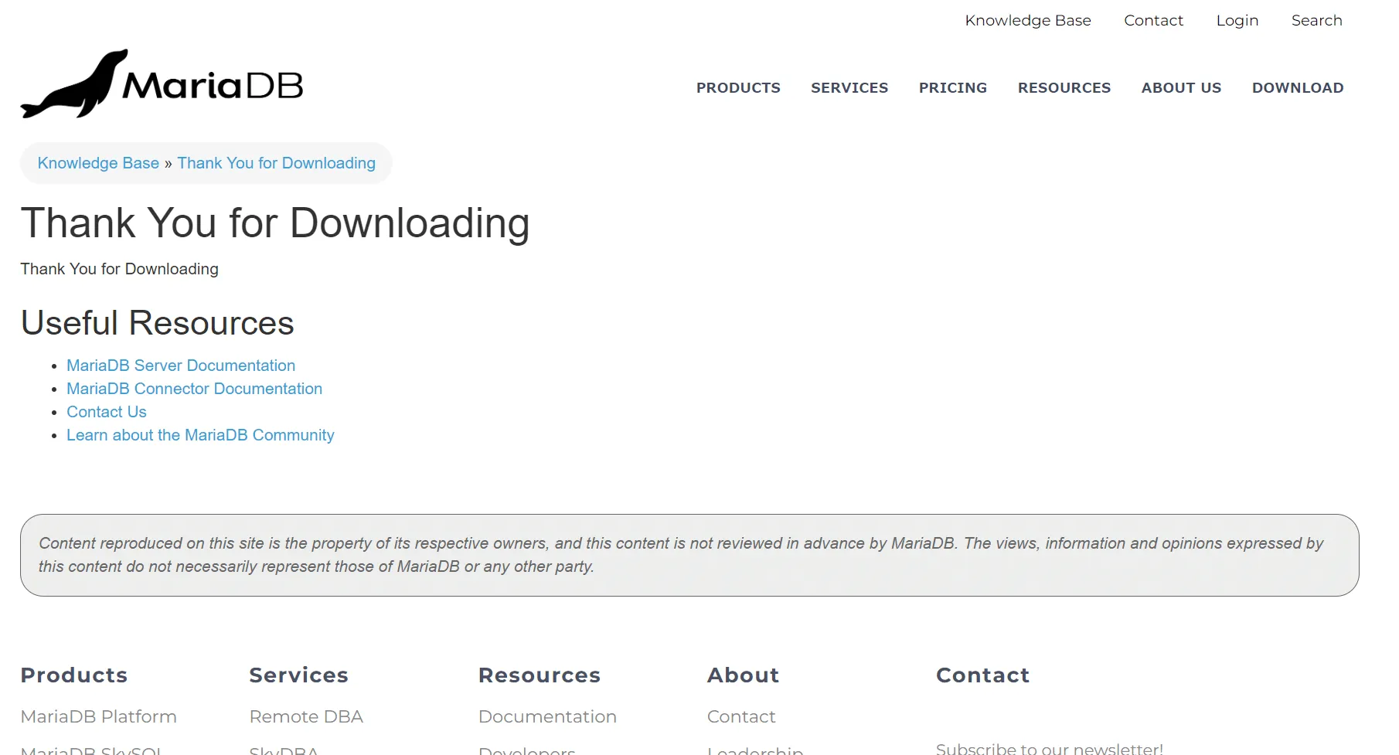1399x755 pixels.
Task: Open the RESOURCES menu
Action: (1064, 88)
